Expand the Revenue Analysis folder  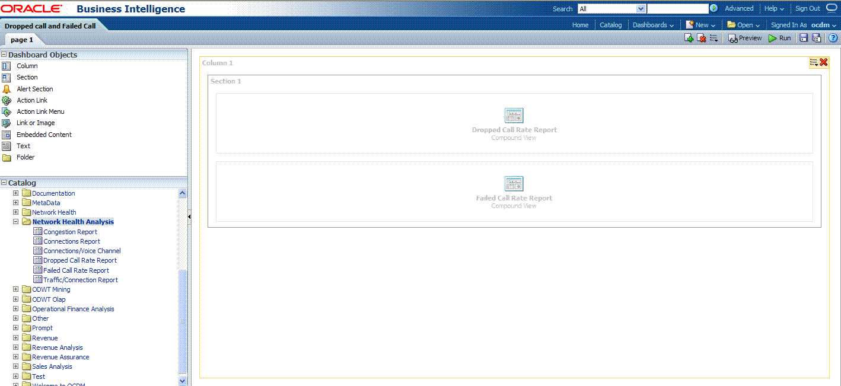coord(16,347)
